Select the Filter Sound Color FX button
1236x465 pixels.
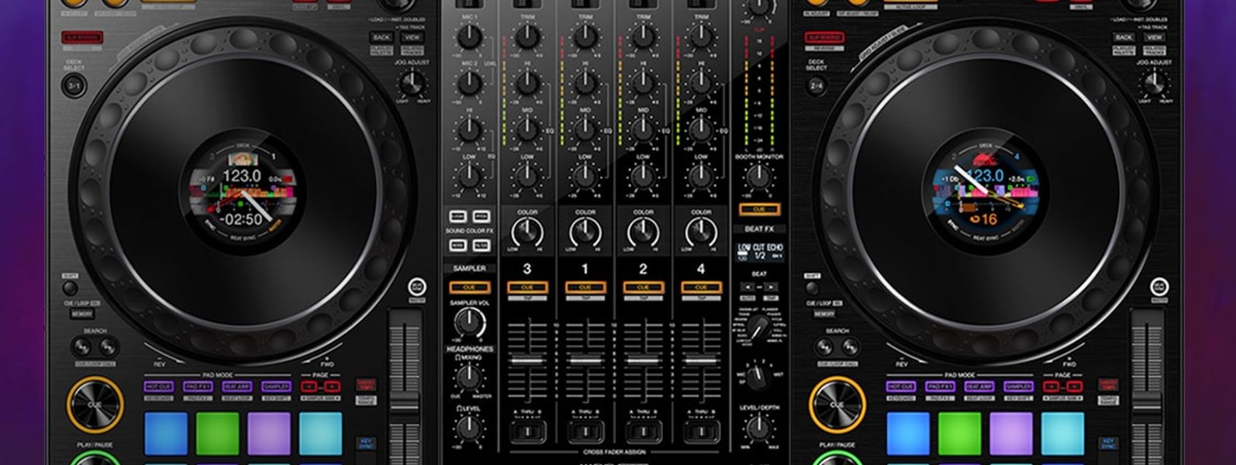pyautogui.click(x=481, y=246)
